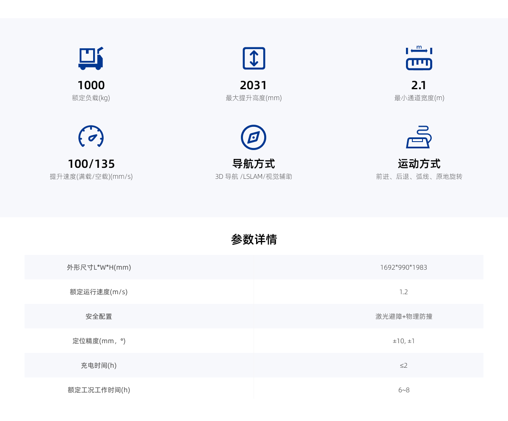Click the navigation compass icon
Screen dimensions: 508x421
tap(254, 137)
